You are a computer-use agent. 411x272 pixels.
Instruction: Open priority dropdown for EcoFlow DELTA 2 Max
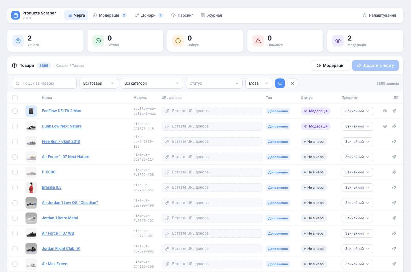click(357, 111)
